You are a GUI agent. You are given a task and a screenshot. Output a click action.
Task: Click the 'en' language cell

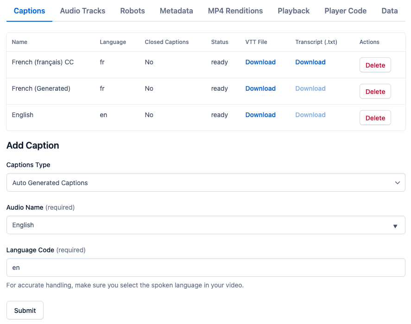click(x=103, y=115)
